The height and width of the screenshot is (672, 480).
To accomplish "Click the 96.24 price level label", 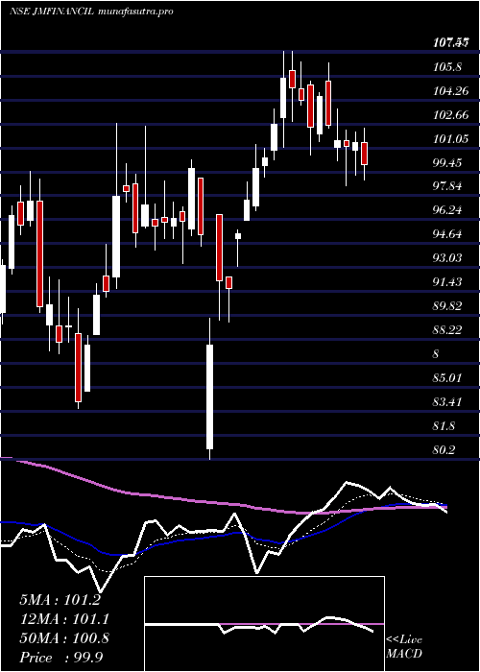I will pyautogui.click(x=448, y=210).
